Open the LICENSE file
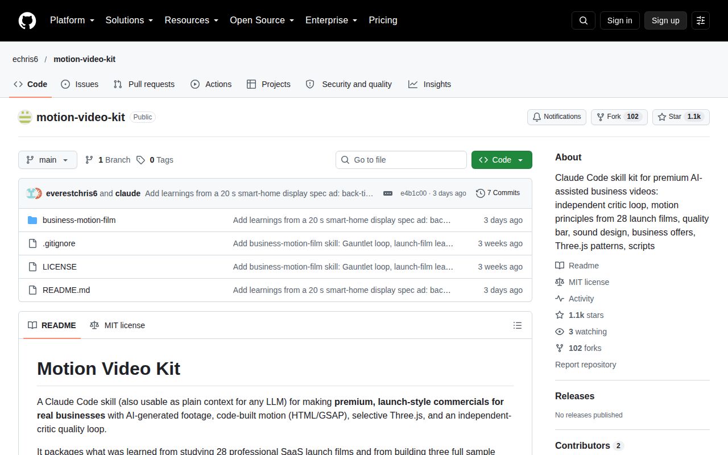 [x=60, y=267]
